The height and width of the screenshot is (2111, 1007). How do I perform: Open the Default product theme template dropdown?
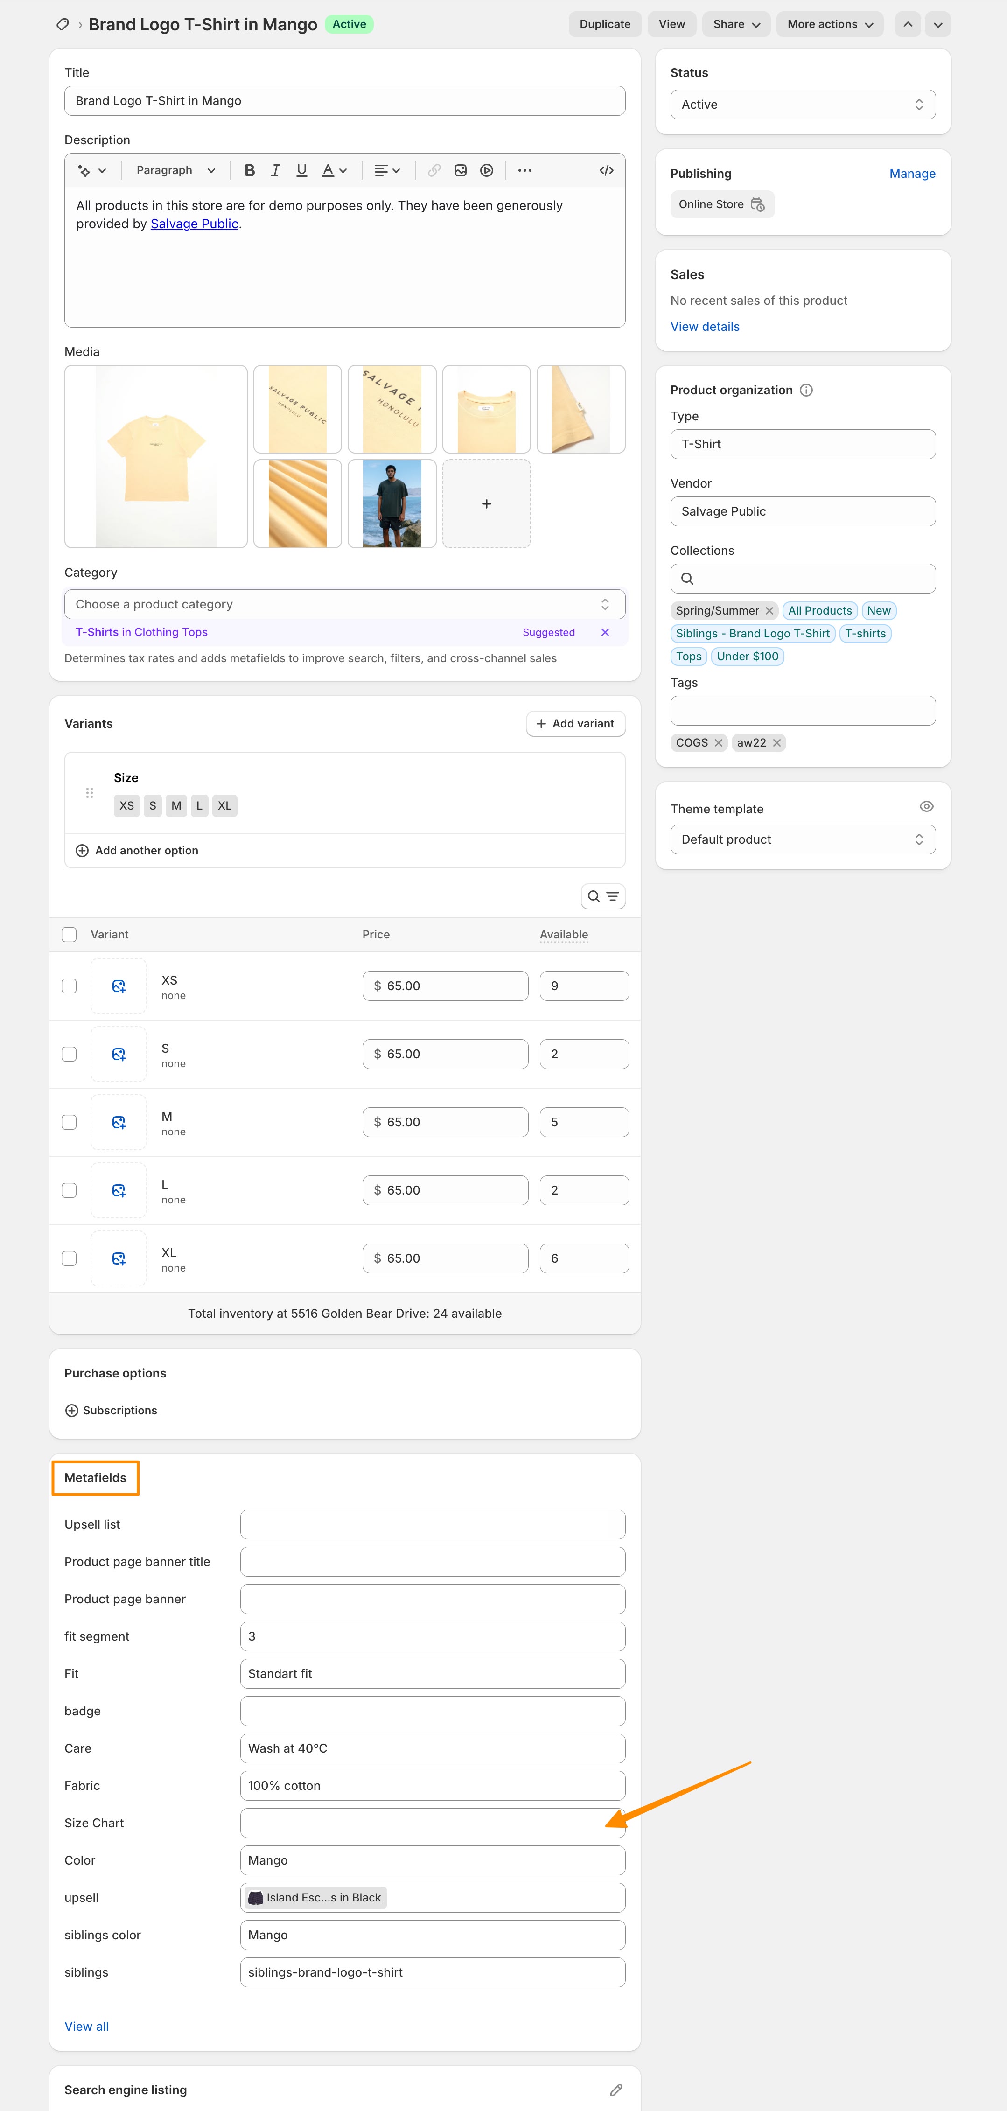[x=802, y=839]
